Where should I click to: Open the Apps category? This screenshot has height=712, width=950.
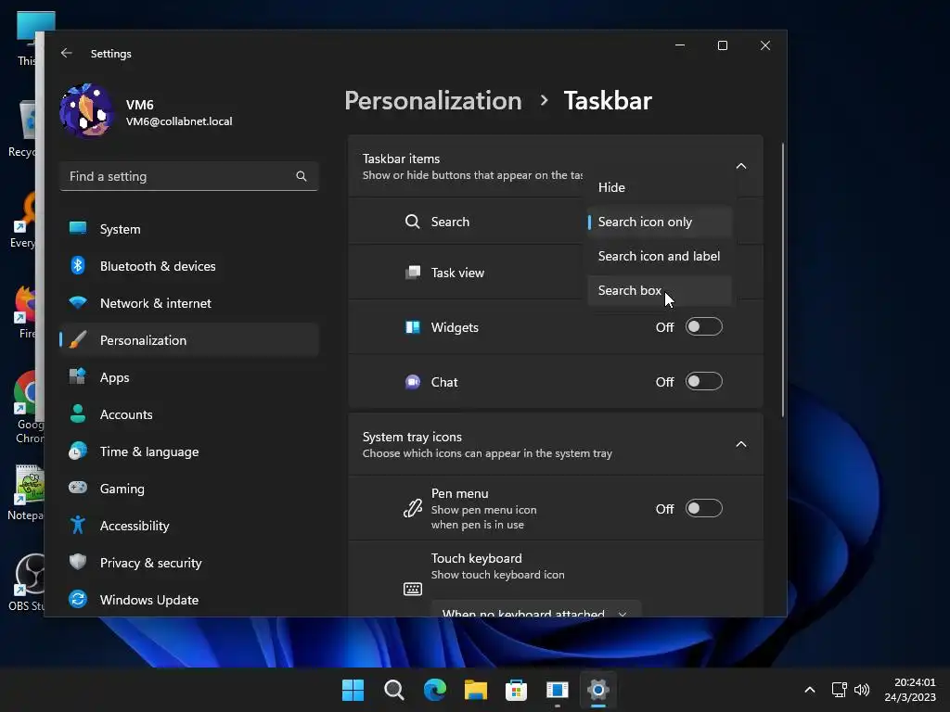pyautogui.click(x=189, y=377)
